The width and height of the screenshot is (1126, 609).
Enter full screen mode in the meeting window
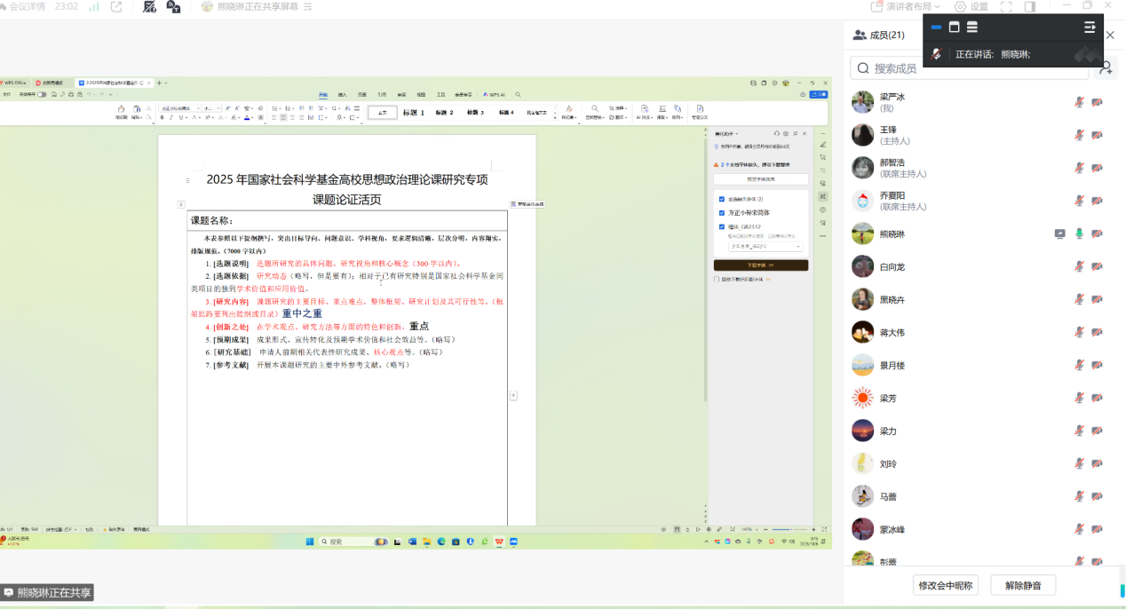1006,6
